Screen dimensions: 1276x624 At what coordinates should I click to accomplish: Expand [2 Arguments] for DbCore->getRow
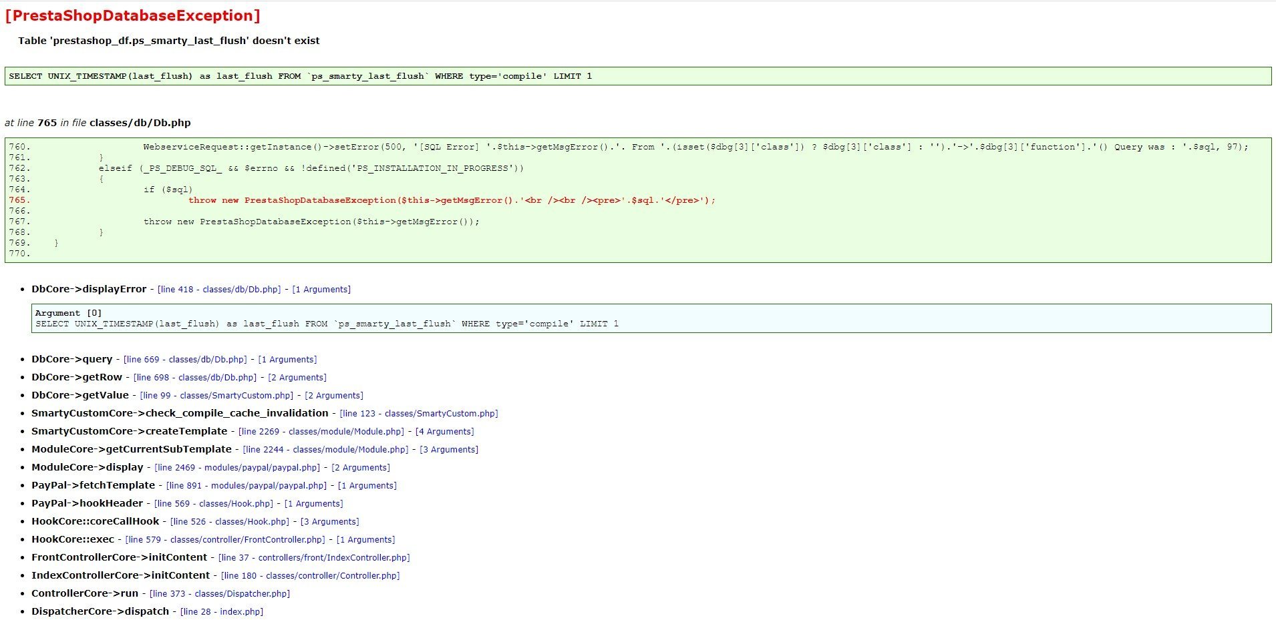point(297,378)
